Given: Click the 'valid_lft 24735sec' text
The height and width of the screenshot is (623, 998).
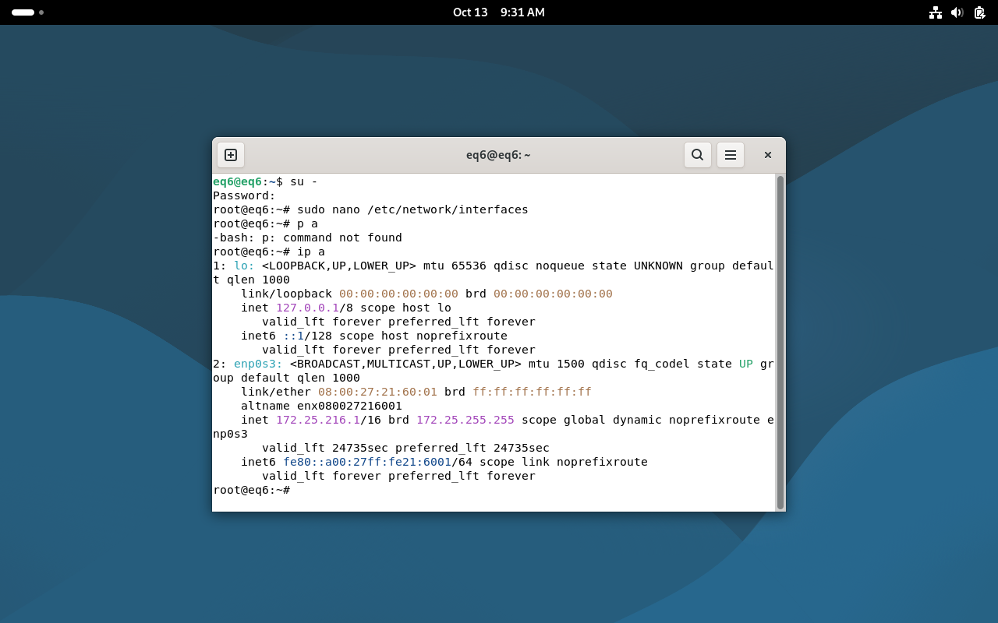Looking at the screenshot, I should pyautogui.click(x=325, y=448).
